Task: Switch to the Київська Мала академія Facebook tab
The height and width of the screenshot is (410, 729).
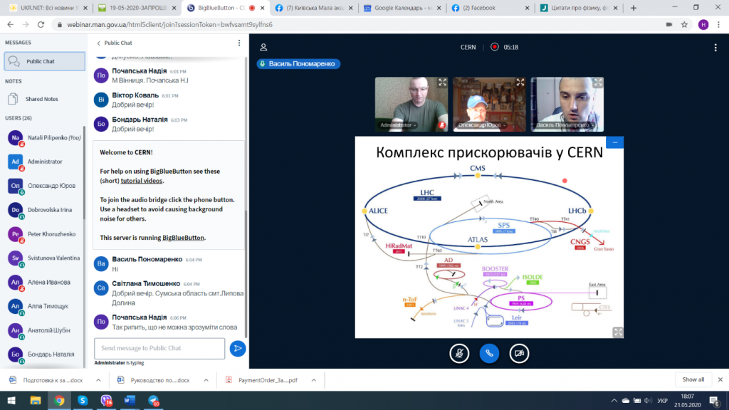Action: coord(314,8)
